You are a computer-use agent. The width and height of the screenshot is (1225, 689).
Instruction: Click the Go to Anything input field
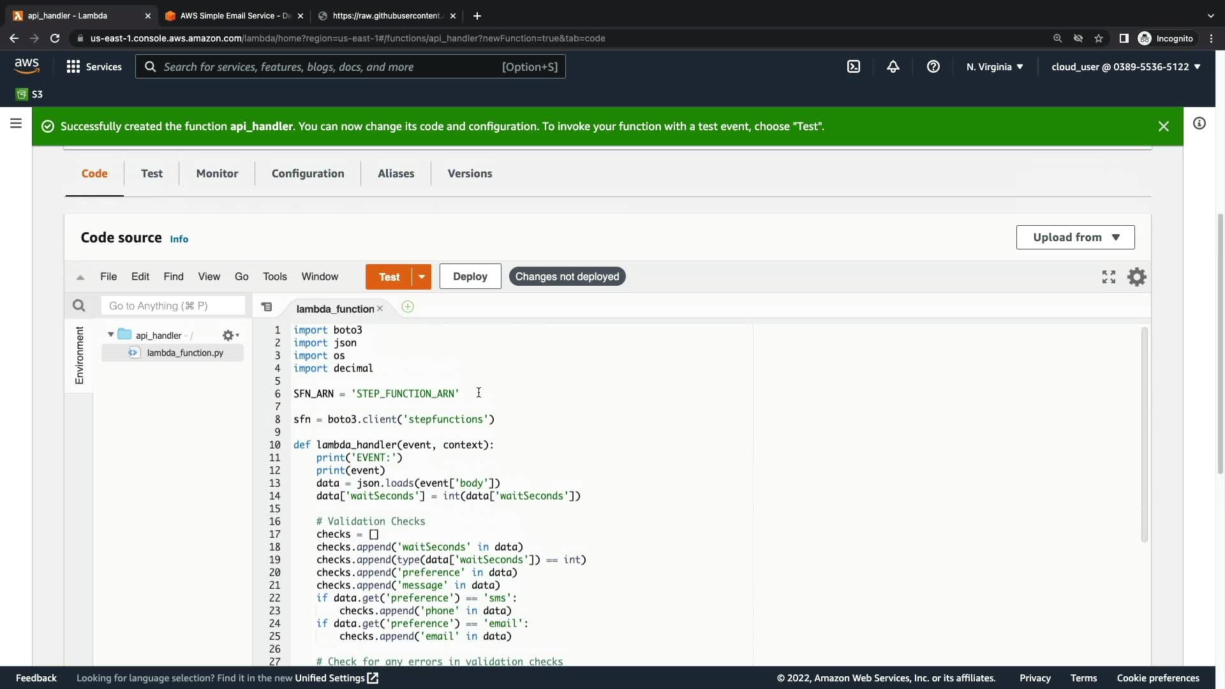173,306
